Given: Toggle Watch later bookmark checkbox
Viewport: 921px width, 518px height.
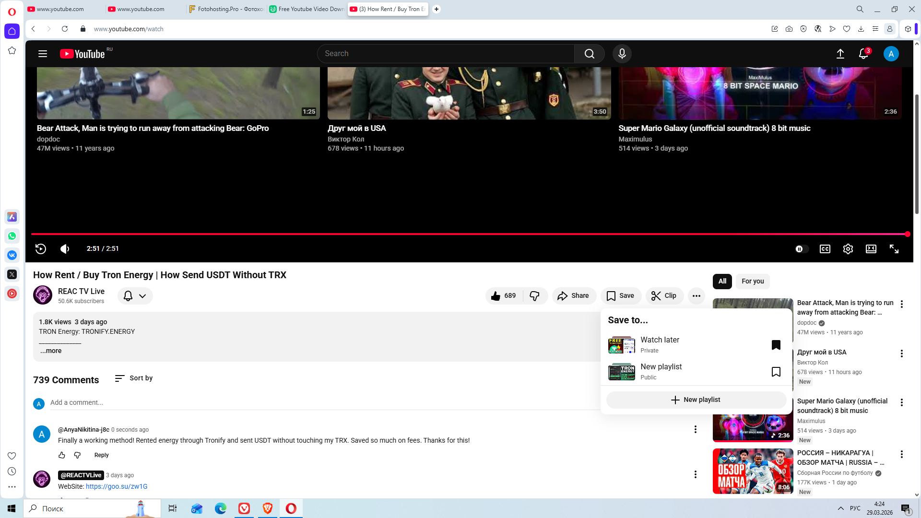Looking at the screenshot, I should coord(776,345).
